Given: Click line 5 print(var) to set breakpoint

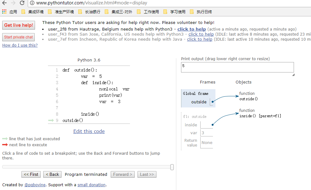Looking at the screenshot, I should point(110,95).
